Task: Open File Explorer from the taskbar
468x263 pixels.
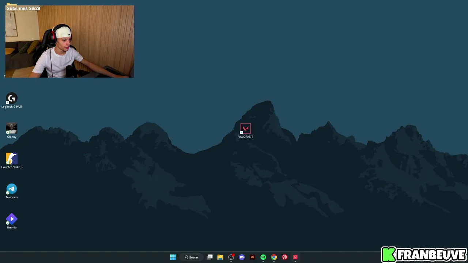Action: click(x=220, y=257)
